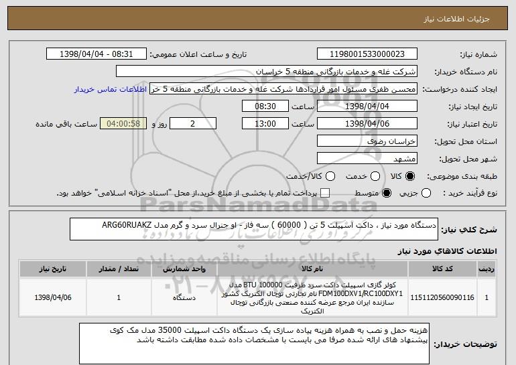Screen dimensions: 516x365
Task: Click the تاریخ نیاز column header
Action: (x=53, y=269)
